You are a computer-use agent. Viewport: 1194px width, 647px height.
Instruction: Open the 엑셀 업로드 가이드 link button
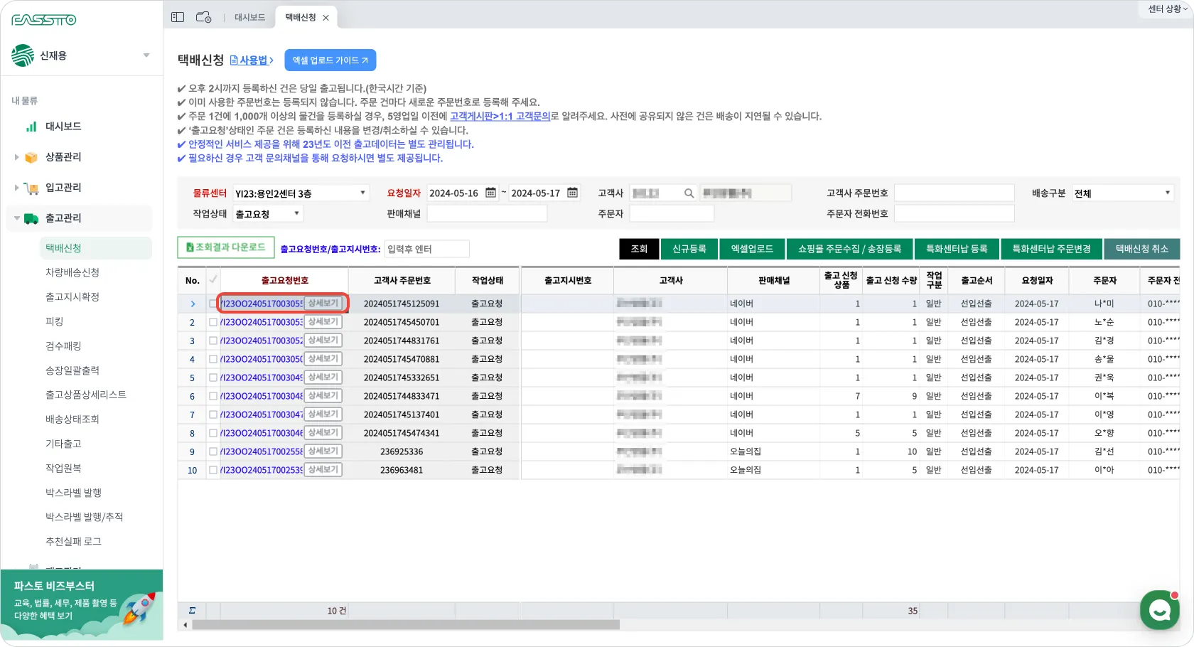pyautogui.click(x=330, y=60)
